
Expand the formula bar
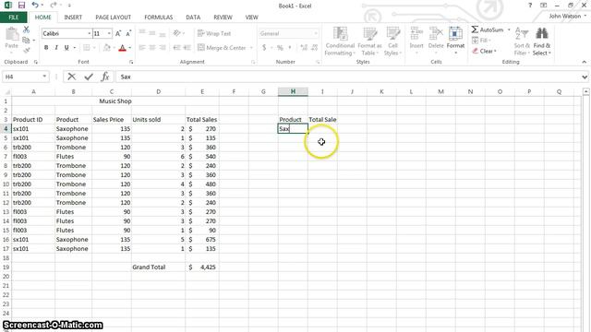point(585,77)
